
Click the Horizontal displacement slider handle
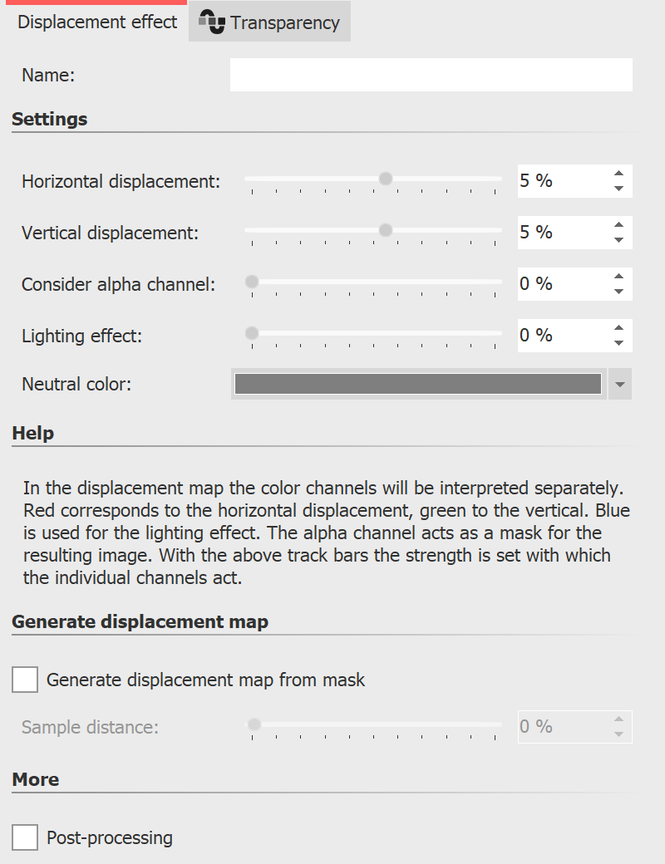[x=385, y=178]
